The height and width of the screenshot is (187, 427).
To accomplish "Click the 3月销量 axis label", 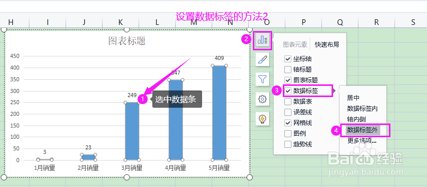I will pyautogui.click(x=132, y=168).
